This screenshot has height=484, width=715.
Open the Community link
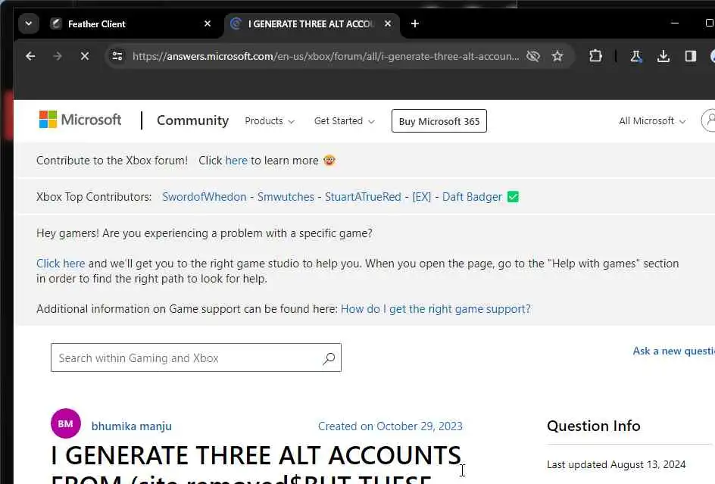coord(192,120)
